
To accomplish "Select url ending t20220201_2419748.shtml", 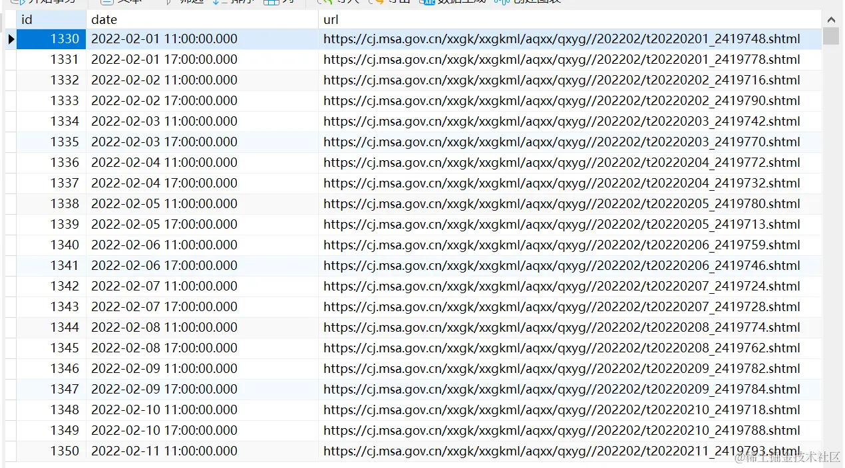I will coord(570,39).
